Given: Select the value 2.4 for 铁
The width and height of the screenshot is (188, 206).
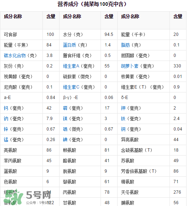Looking at the screenshot, I should (x=176, y=119).
